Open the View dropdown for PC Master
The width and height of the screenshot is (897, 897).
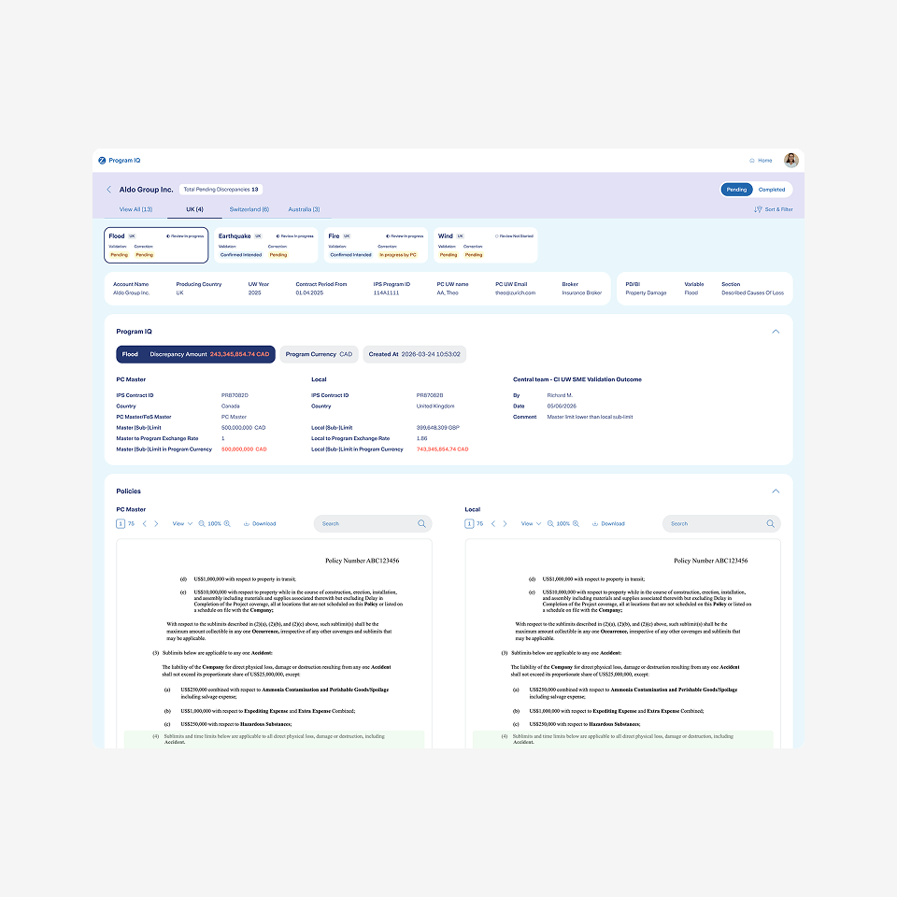click(182, 523)
